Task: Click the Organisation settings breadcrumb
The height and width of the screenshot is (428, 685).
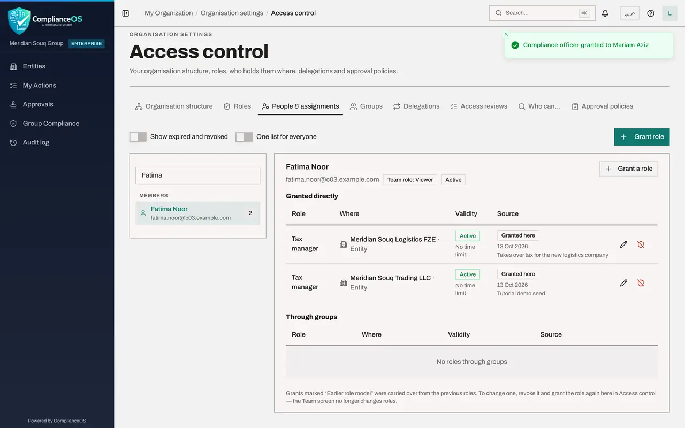Action: pos(232,13)
